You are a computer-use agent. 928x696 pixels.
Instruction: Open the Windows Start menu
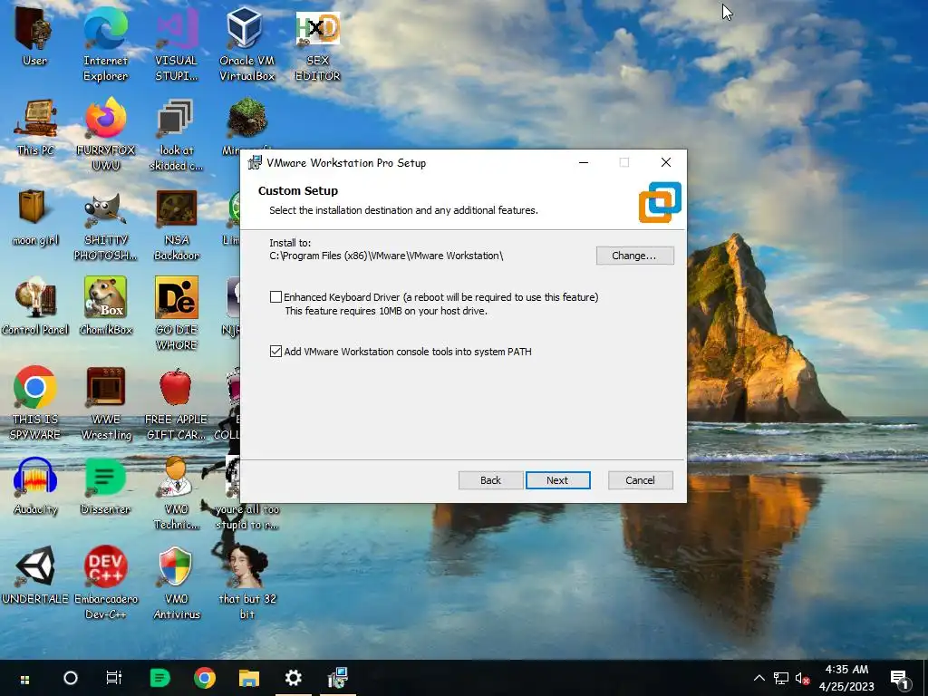pyautogui.click(x=24, y=678)
